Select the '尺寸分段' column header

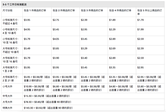click(x=7, y=10)
